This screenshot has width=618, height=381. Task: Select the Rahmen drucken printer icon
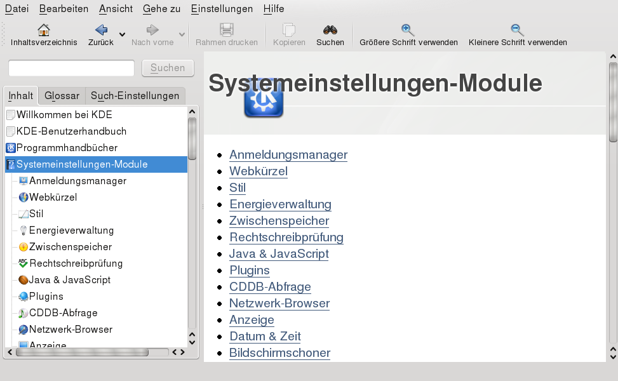tap(226, 30)
